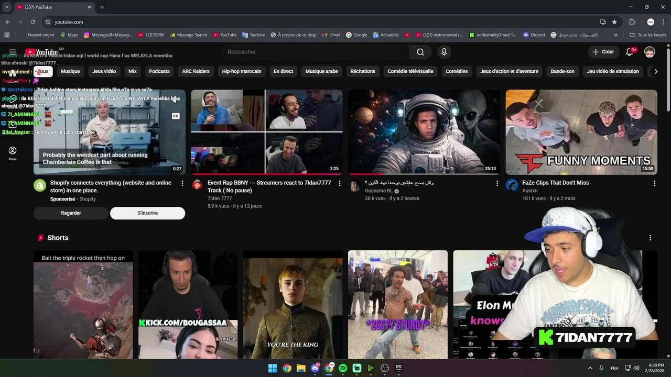Open 'Bait the triple rocket' Short
The image size is (671, 377).
tap(83, 305)
